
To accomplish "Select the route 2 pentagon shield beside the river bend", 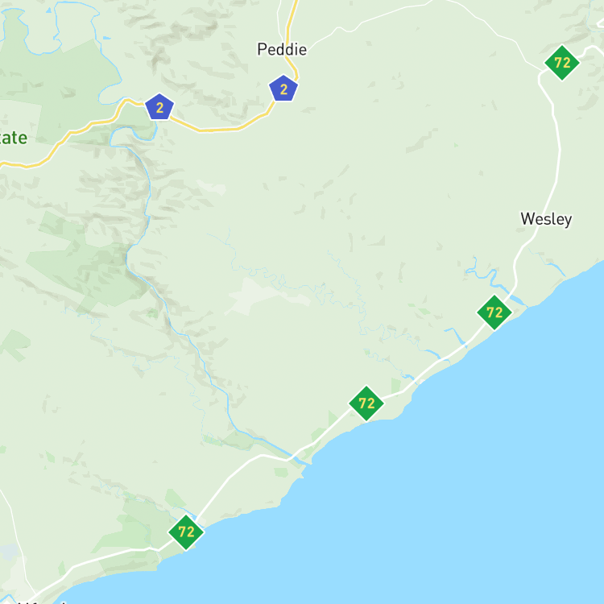I will 159,107.
